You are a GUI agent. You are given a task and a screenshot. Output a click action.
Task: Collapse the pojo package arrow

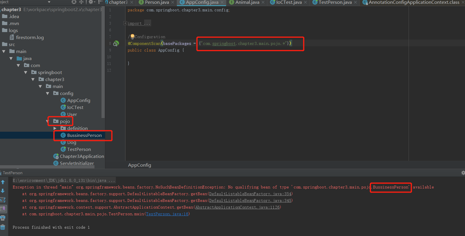coord(48,121)
